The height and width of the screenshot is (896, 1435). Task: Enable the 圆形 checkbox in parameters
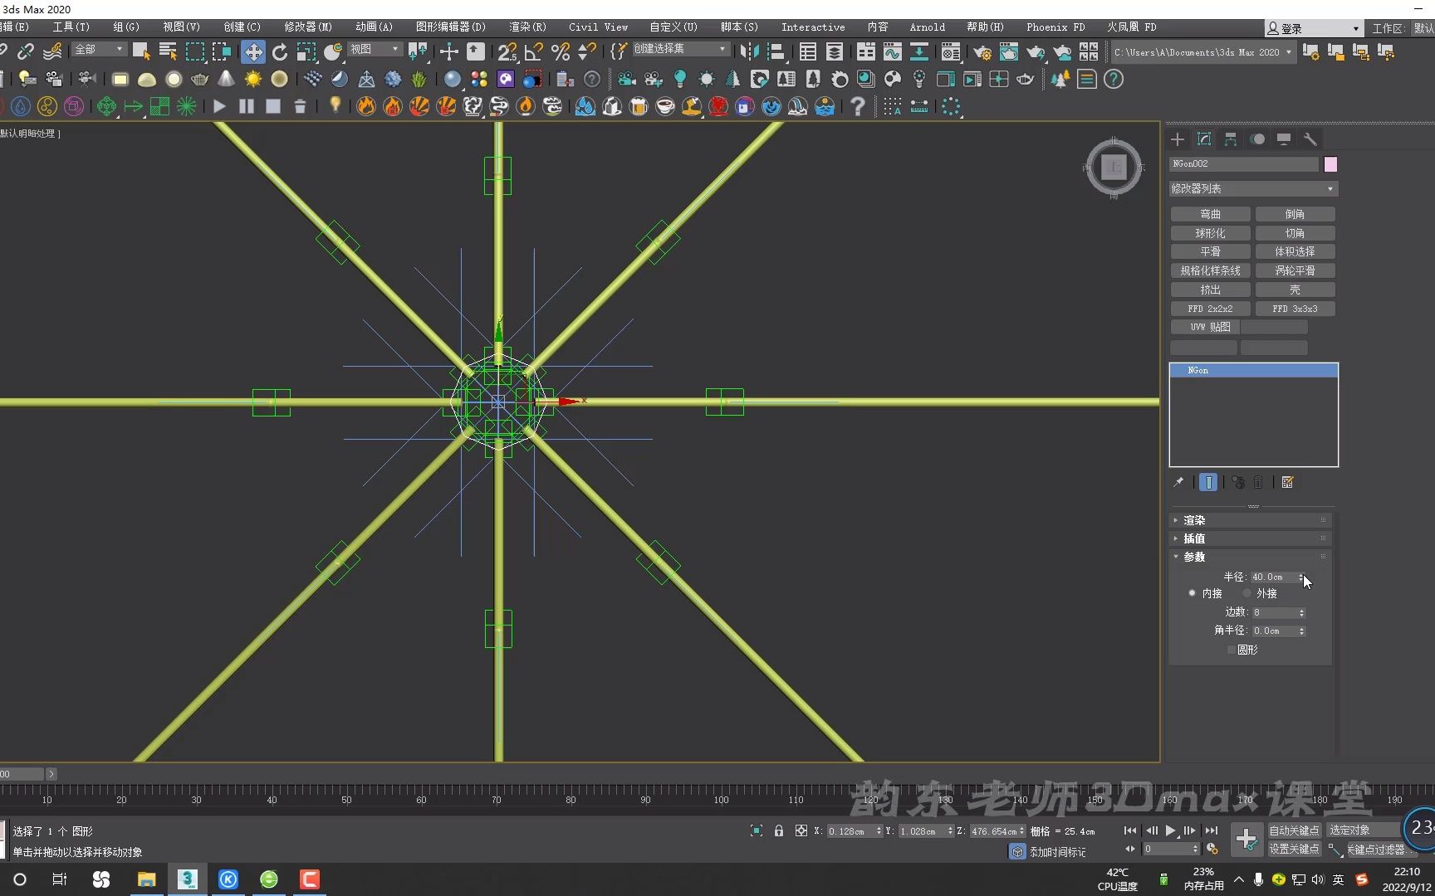point(1232,650)
